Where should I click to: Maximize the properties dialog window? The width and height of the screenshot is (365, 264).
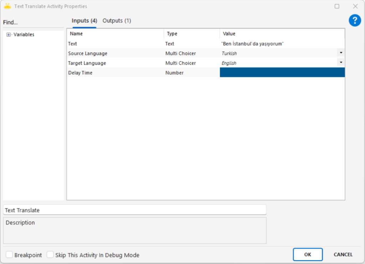(x=337, y=6)
